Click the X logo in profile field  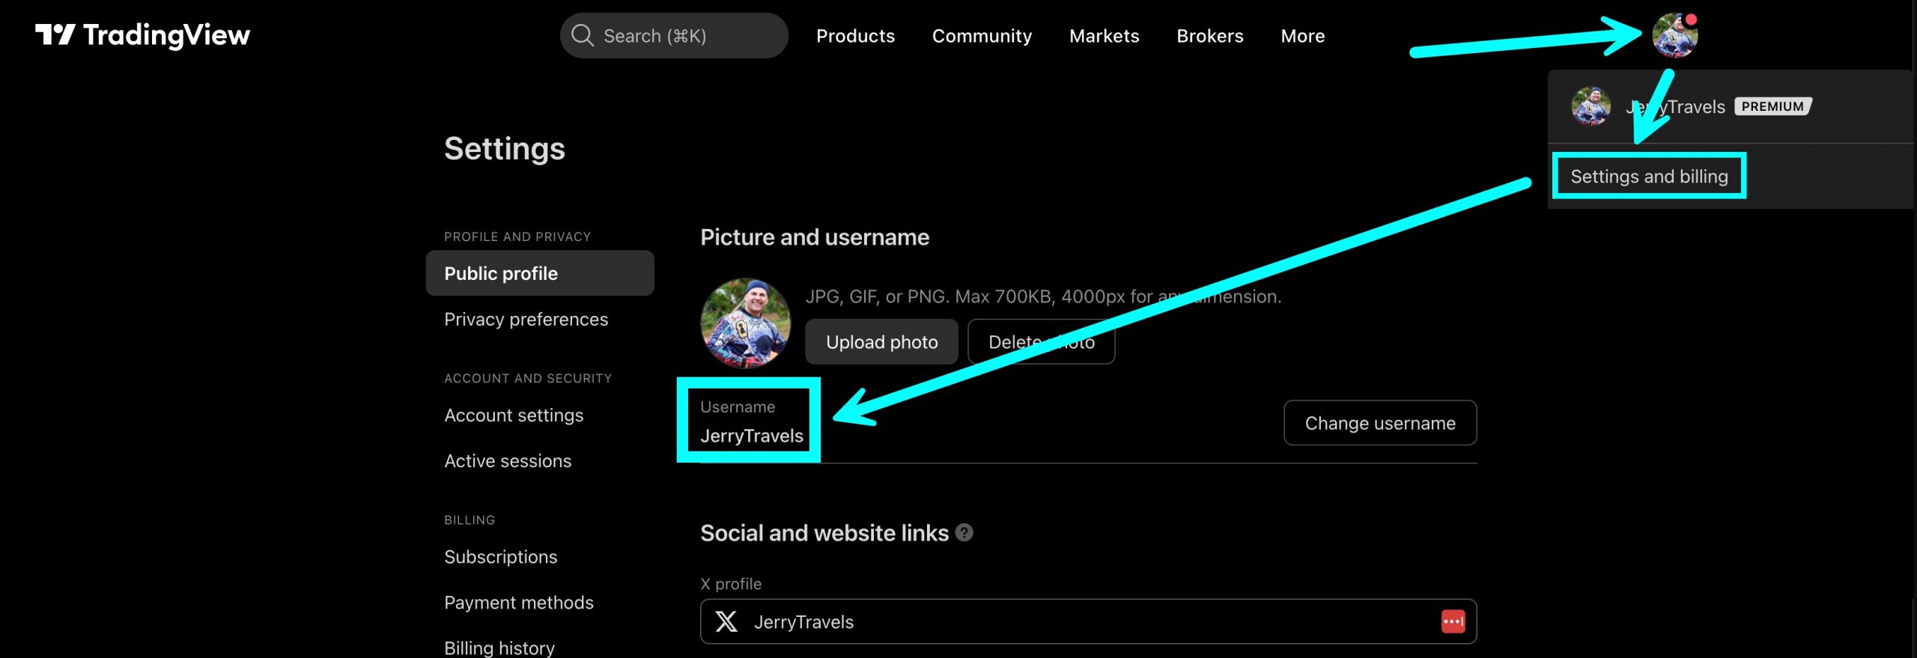pos(726,621)
